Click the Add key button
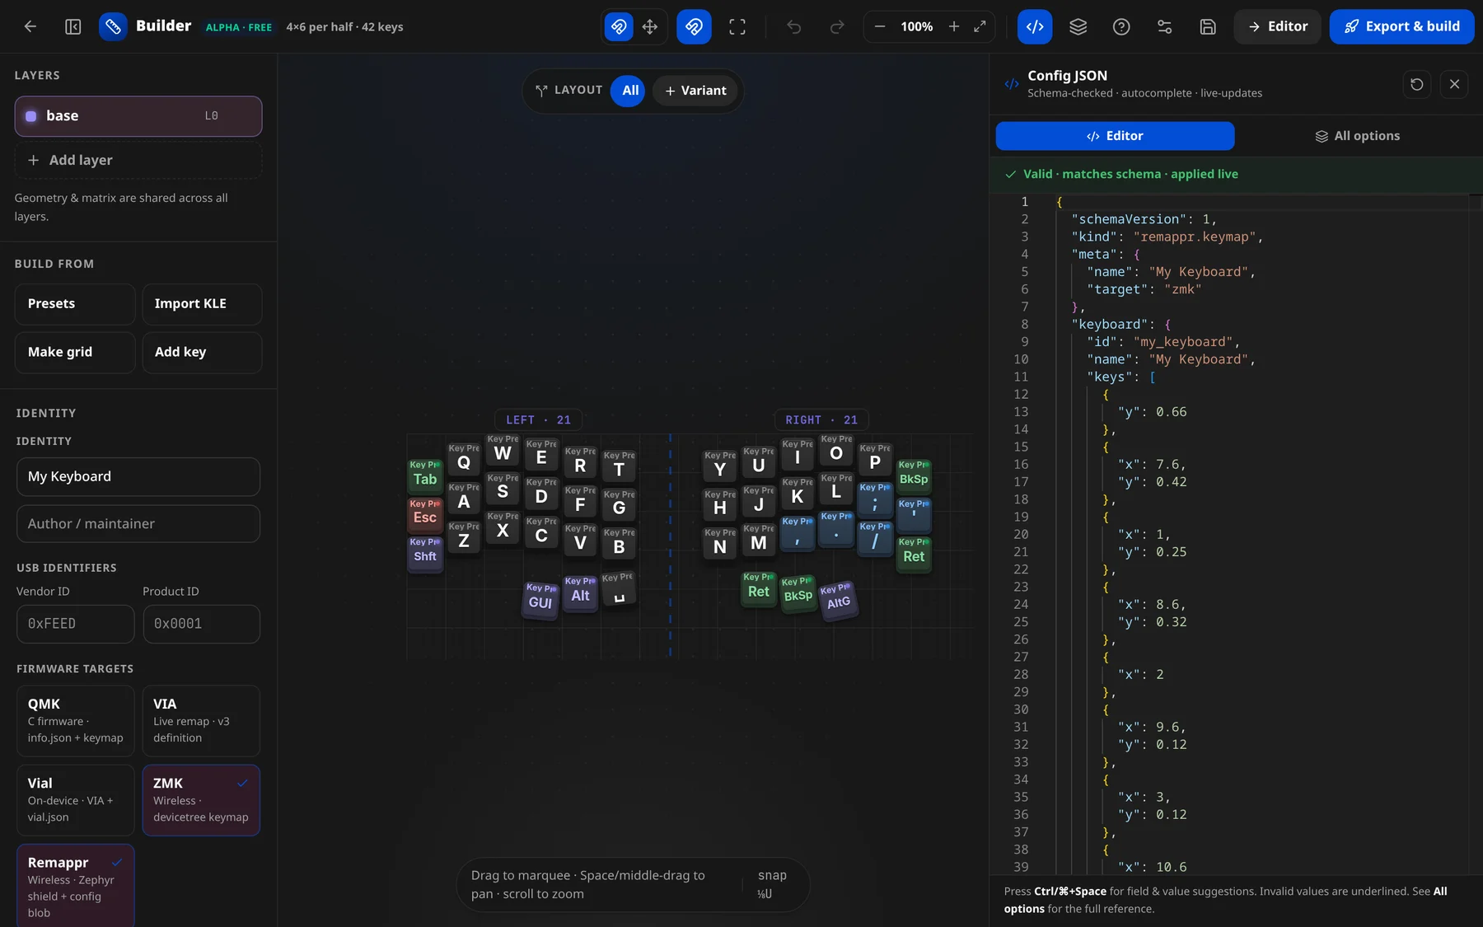 pyautogui.click(x=202, y=353)
